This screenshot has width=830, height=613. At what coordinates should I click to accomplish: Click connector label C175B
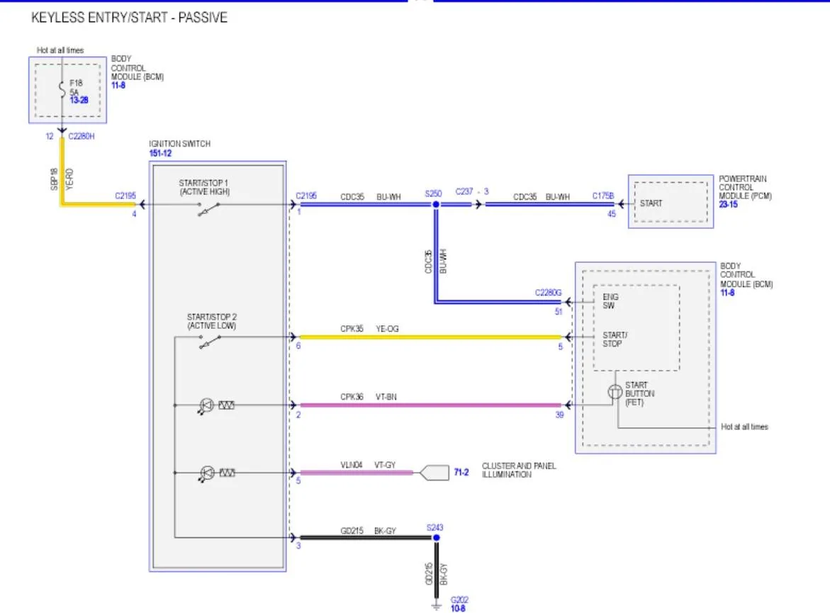pyautogui.click(x=603, y=196)
